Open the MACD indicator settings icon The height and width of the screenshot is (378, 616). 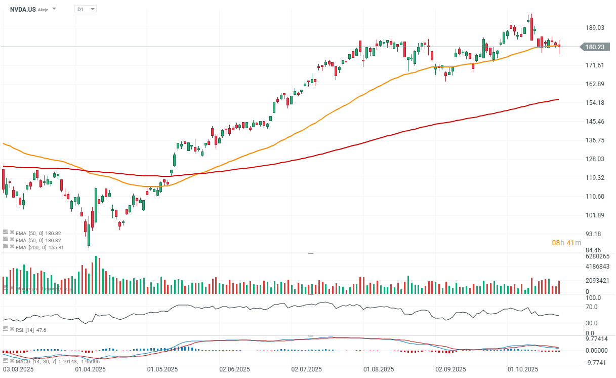[6, 361]
